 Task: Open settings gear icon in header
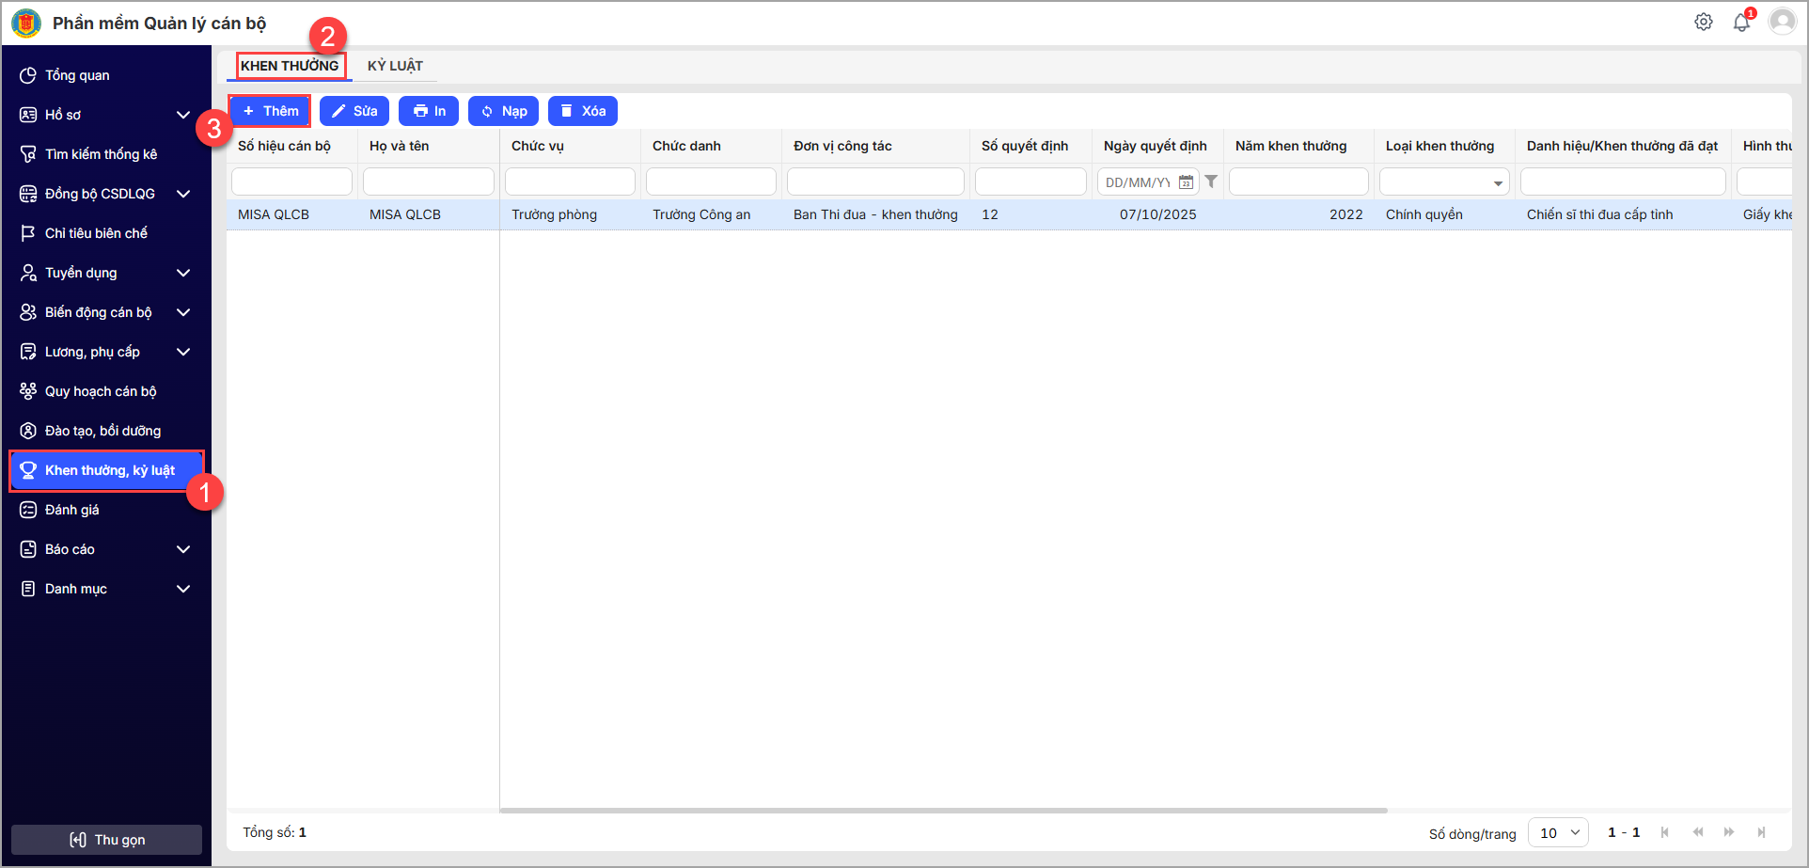point(1703,22)
